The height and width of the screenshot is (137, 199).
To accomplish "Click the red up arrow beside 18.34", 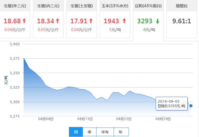I will [58, 21].
